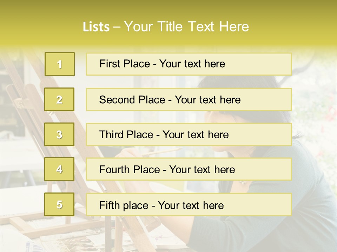
Task: Select the "Fourth Place" text box
Action: 189,169
